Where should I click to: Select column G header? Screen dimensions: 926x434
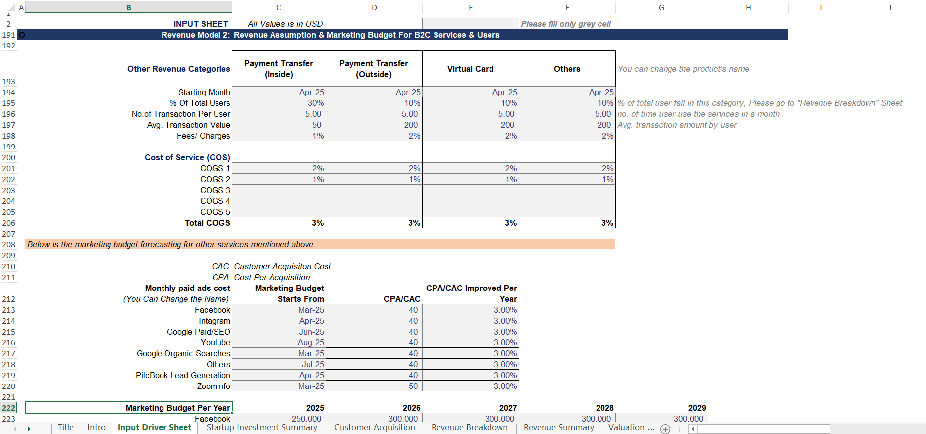click(661, 8)
